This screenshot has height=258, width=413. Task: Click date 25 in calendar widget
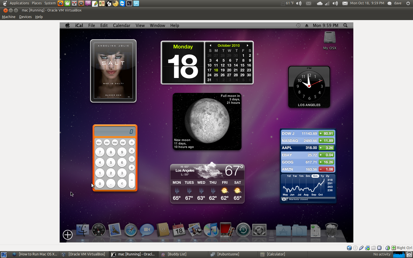216,75
